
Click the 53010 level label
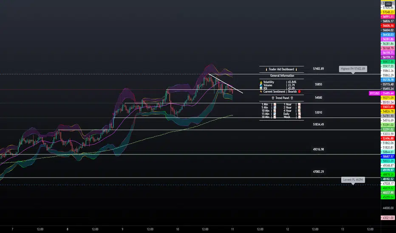[x=319, y=113]
